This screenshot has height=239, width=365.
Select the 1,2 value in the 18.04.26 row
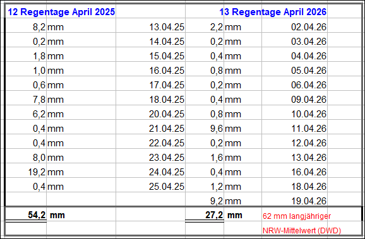(217, 187)
